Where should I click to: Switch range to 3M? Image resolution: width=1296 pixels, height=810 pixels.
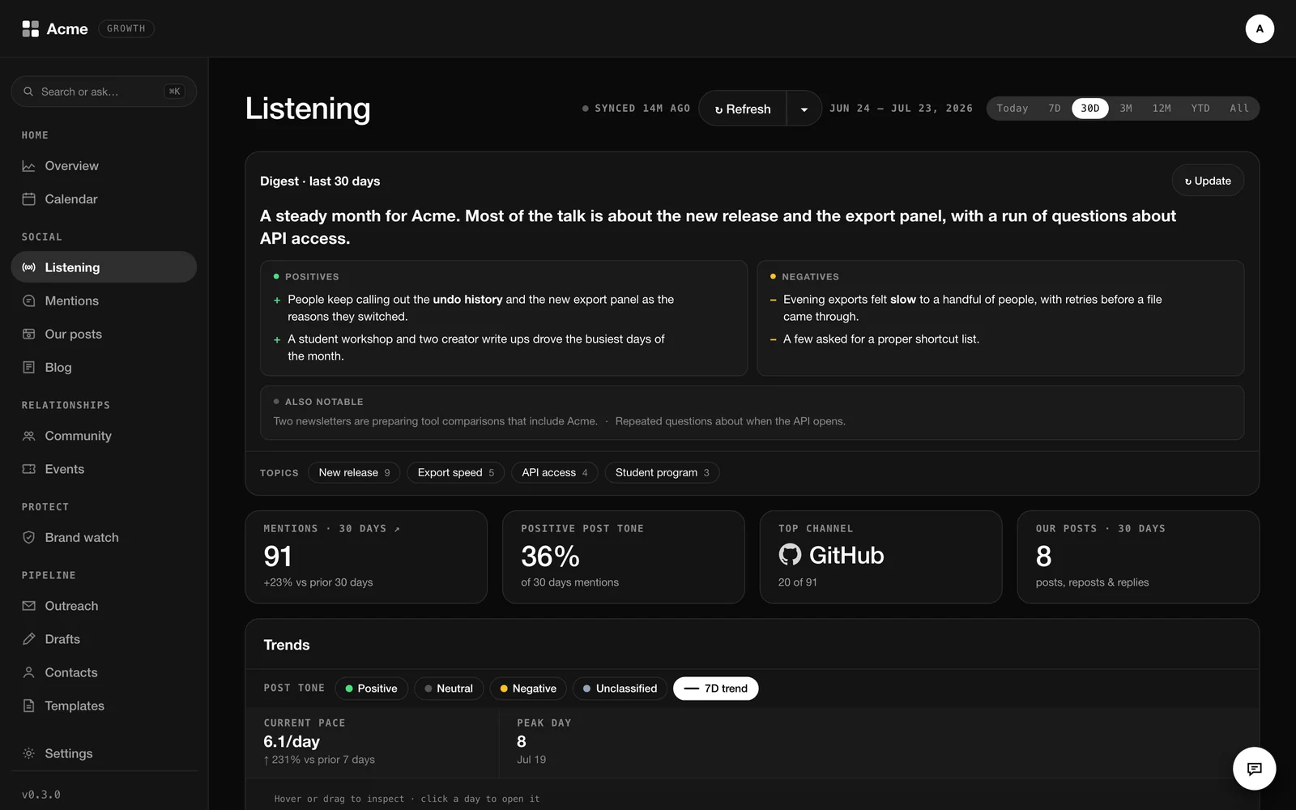pos(1126,109)
